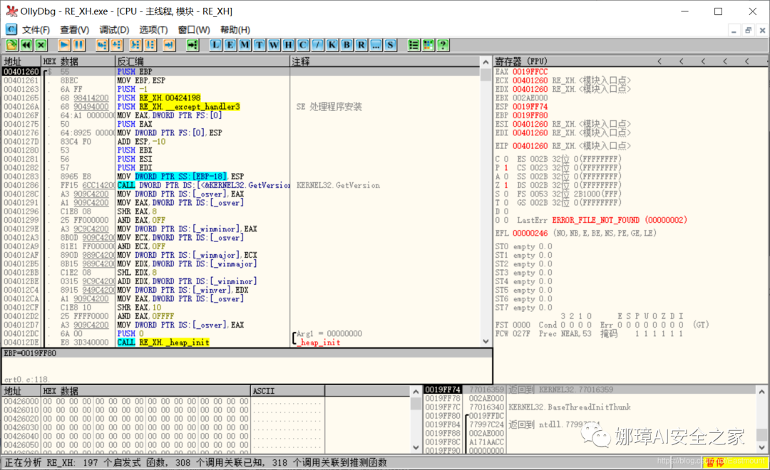The image size is (770, 470).
Task: Click dump pane ASCII column header
Action: [x=287, y=391]
